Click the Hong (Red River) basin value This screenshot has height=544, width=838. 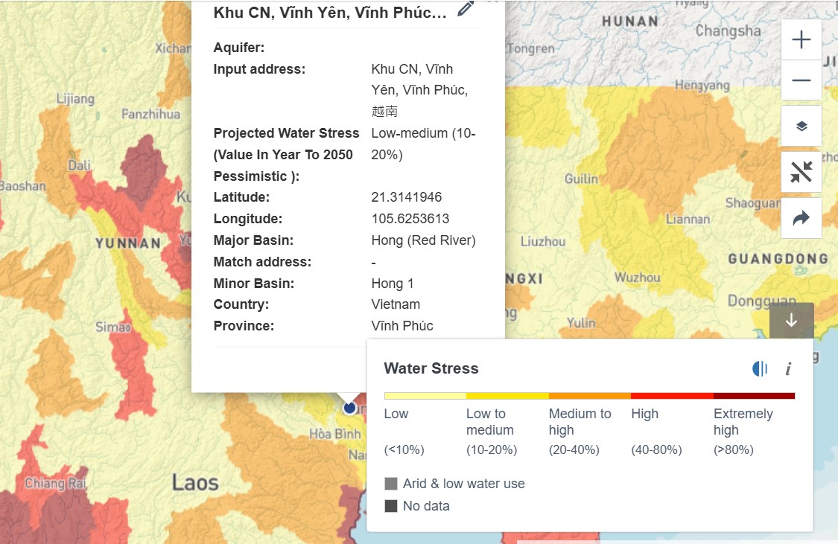(423, 240)
